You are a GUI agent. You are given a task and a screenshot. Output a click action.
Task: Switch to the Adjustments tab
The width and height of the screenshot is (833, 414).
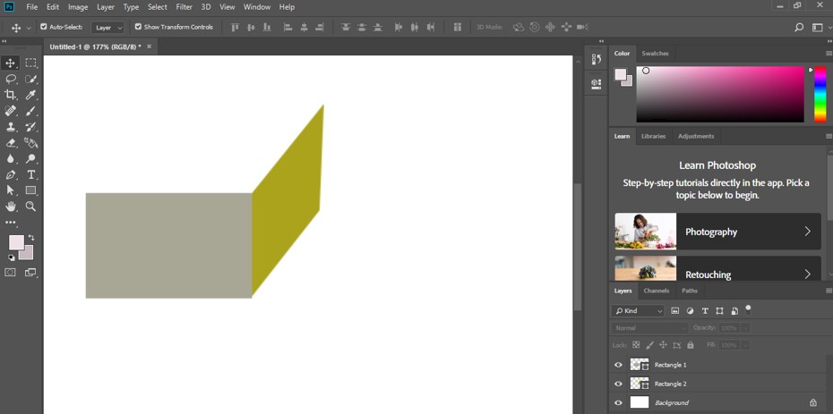696,136
